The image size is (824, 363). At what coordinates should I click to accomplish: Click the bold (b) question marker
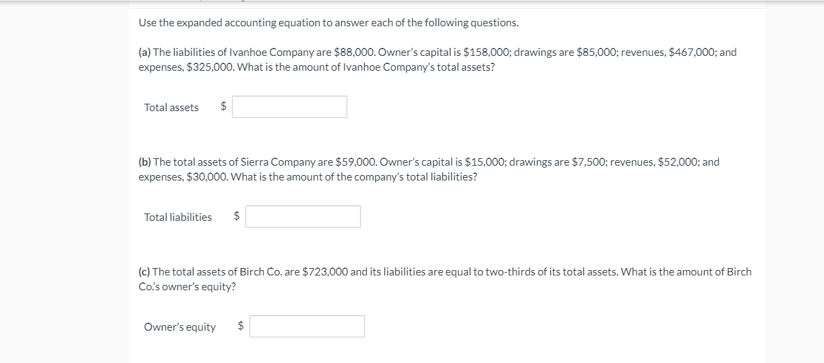[144, 162]
